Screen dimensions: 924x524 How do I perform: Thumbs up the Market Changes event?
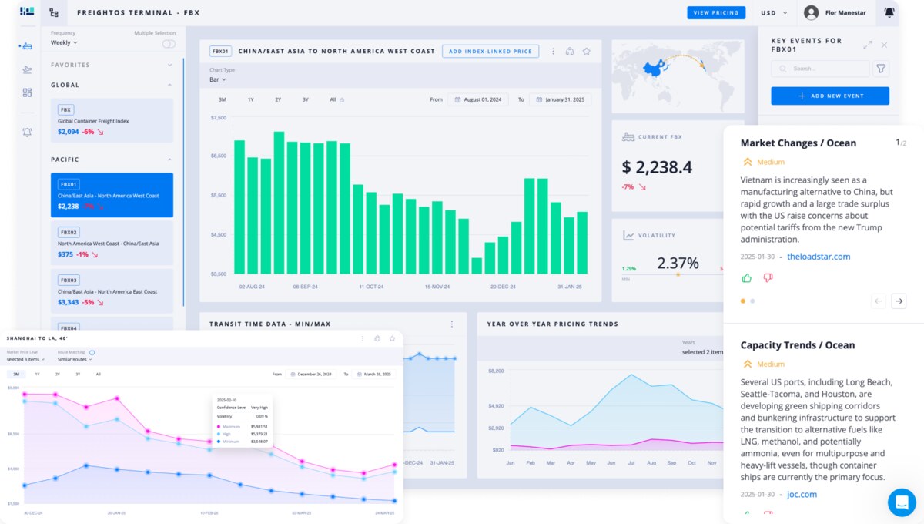coord(747,277)
